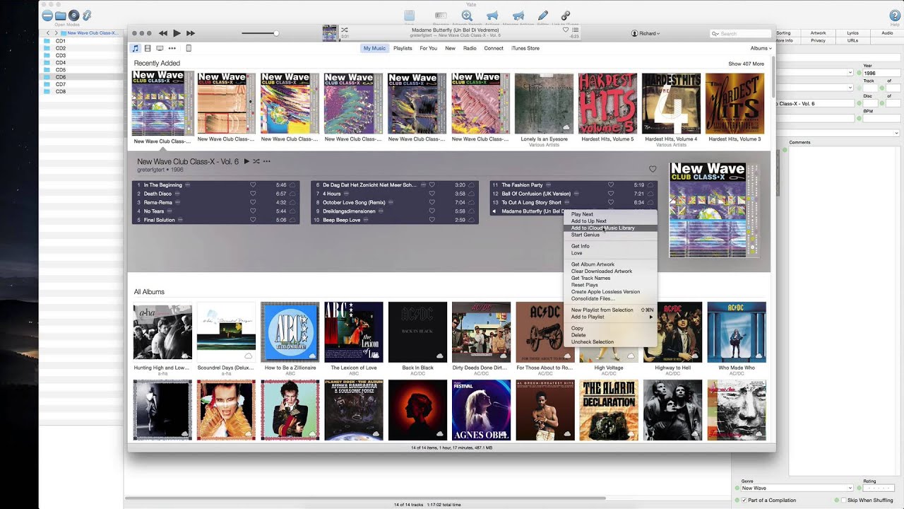Click cloud icon on Beep Beep Love row
The height and width of the screenshot is (509, 904).
[471, 220]
